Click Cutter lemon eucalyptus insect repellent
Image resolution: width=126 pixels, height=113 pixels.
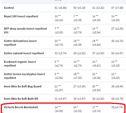[24, 76]
